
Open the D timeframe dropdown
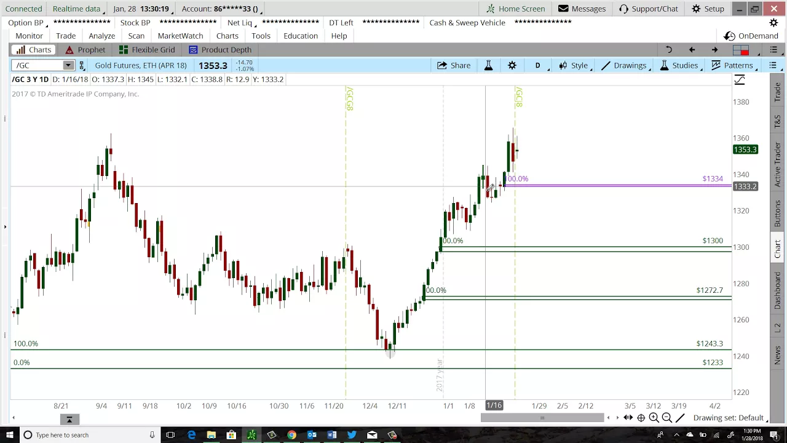pos(538,65)
